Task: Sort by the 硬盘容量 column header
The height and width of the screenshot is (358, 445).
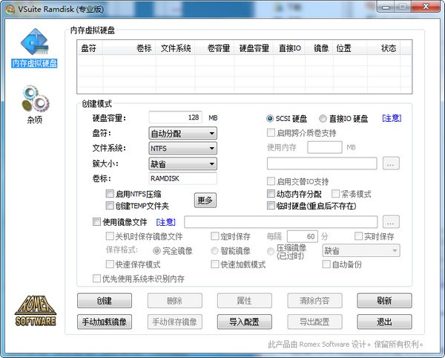Action: [x=254, y=48]
